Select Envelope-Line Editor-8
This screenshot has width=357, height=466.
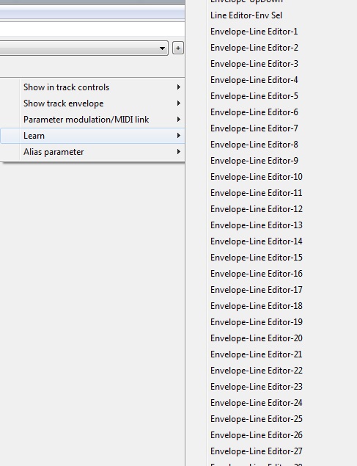(x=254, y=145)
